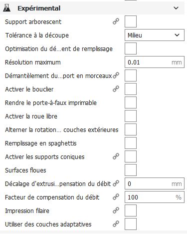Click the Expérimental flask icon
This screenshot has width=187, height=234.
(6, 8)
